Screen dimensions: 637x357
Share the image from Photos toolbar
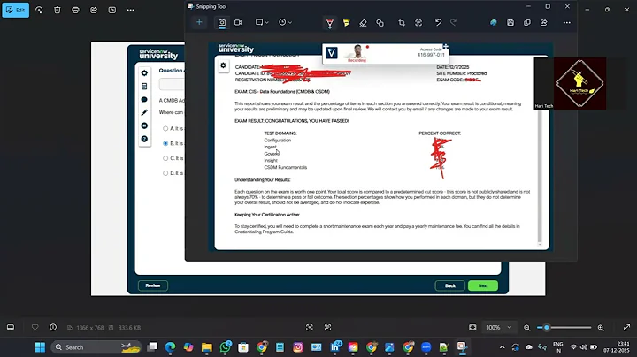[x=94, y=10]
